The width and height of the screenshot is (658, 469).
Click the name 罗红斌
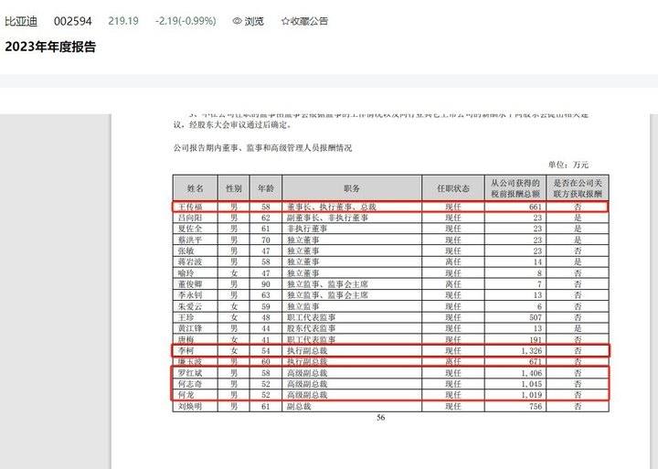click(190, 373)
